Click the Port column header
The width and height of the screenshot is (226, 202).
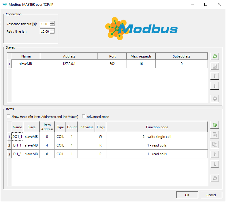[x=112, y=56]
